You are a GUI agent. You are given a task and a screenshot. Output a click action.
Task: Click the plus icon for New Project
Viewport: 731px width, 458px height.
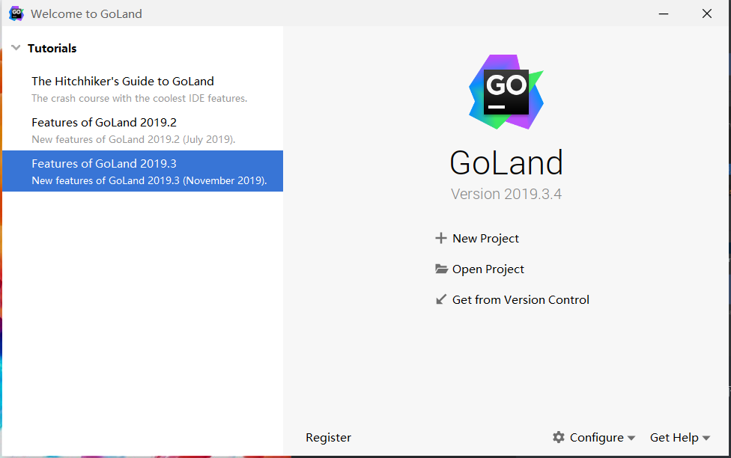[440, 239]
